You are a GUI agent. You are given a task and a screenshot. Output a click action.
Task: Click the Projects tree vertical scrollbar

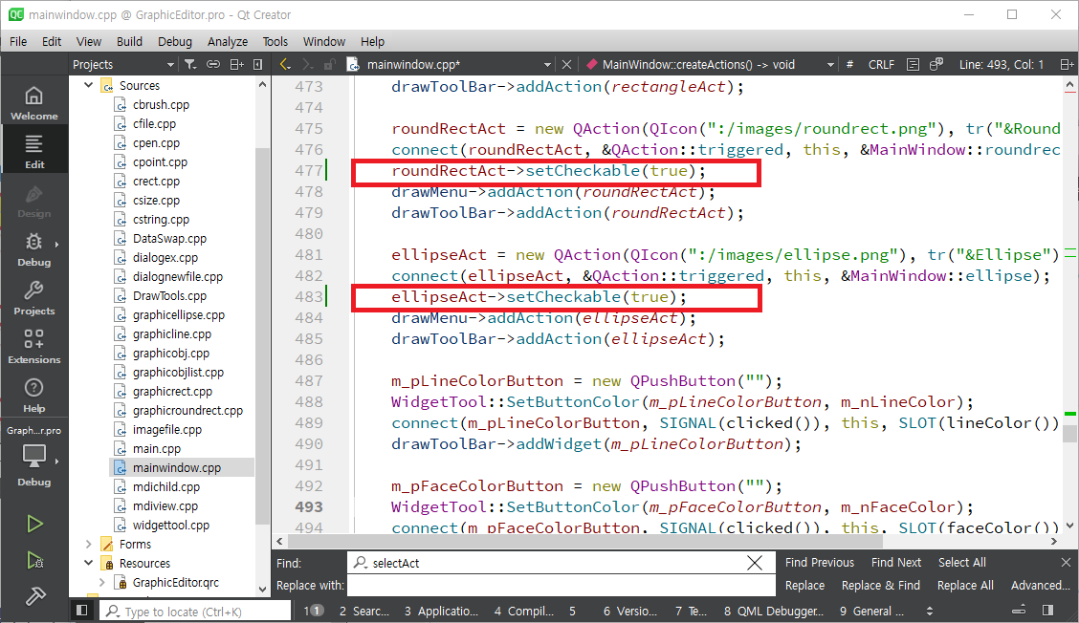[262, 337]
